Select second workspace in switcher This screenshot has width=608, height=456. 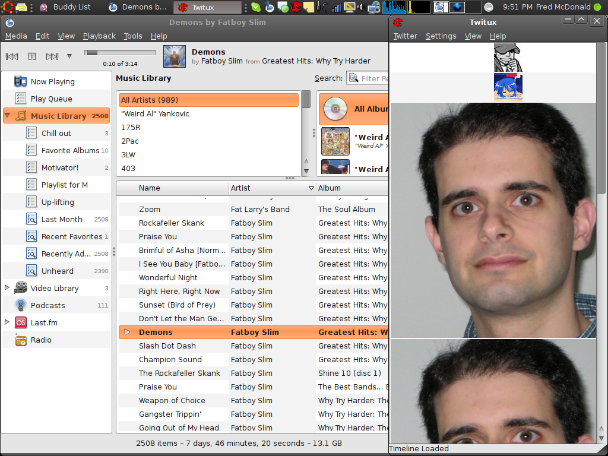pos(457,7)
